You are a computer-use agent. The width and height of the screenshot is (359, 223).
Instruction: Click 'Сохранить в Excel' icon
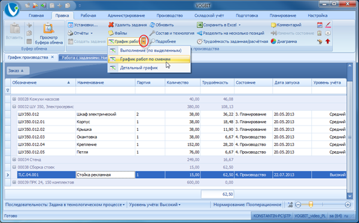200,25
